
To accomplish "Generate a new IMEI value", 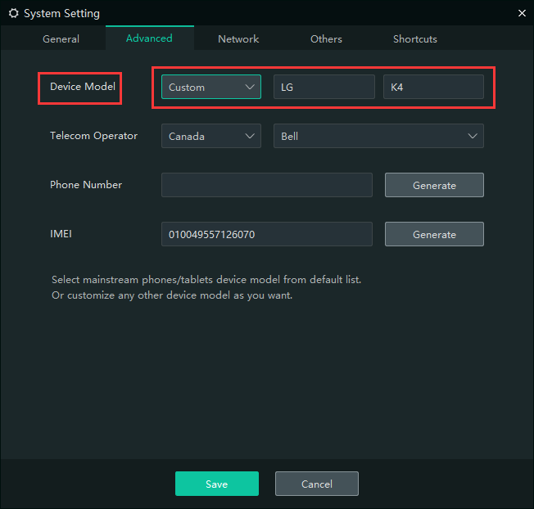I will pyautogui.click(x=434, y=234).
